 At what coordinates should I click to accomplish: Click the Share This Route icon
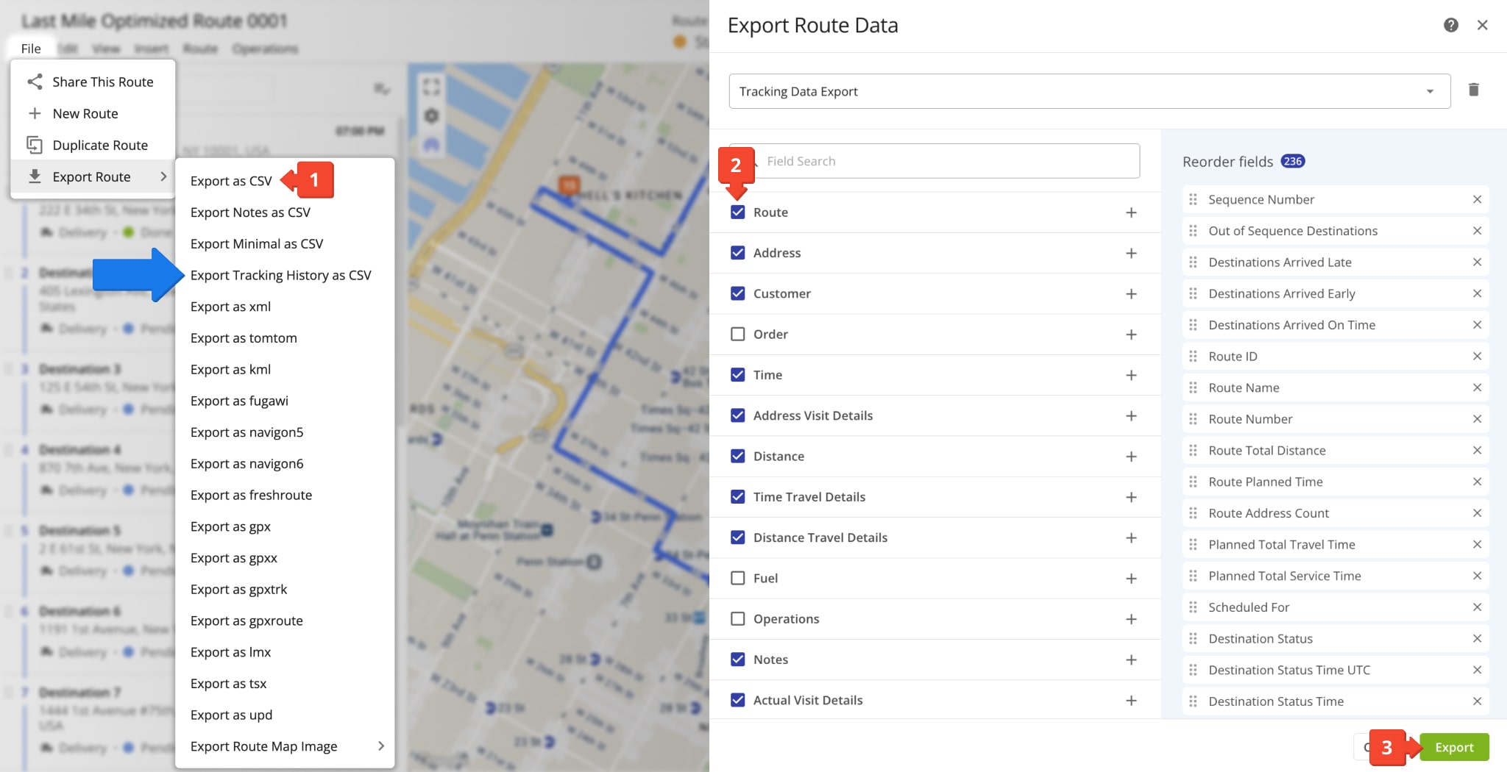click(34, 82)
